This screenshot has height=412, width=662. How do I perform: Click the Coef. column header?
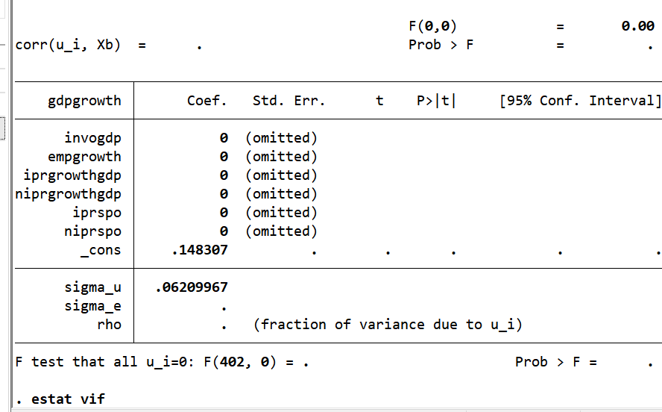(x=207, y=101)
